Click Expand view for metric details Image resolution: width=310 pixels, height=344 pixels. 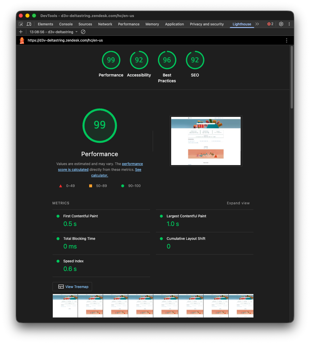pyautogui.click(x=238, y=203)
